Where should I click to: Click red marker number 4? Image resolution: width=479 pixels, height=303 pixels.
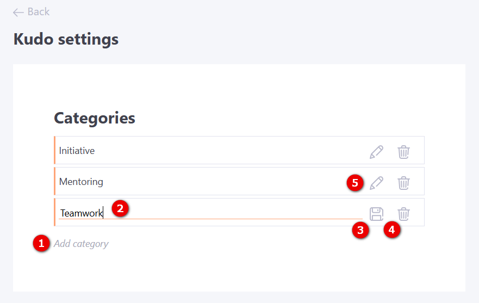pos(391,230)
